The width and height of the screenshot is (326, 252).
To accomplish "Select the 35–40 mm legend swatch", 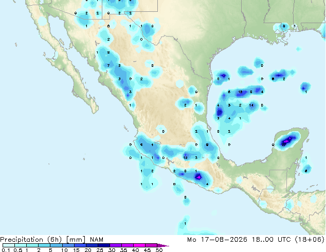I will 127,245.
